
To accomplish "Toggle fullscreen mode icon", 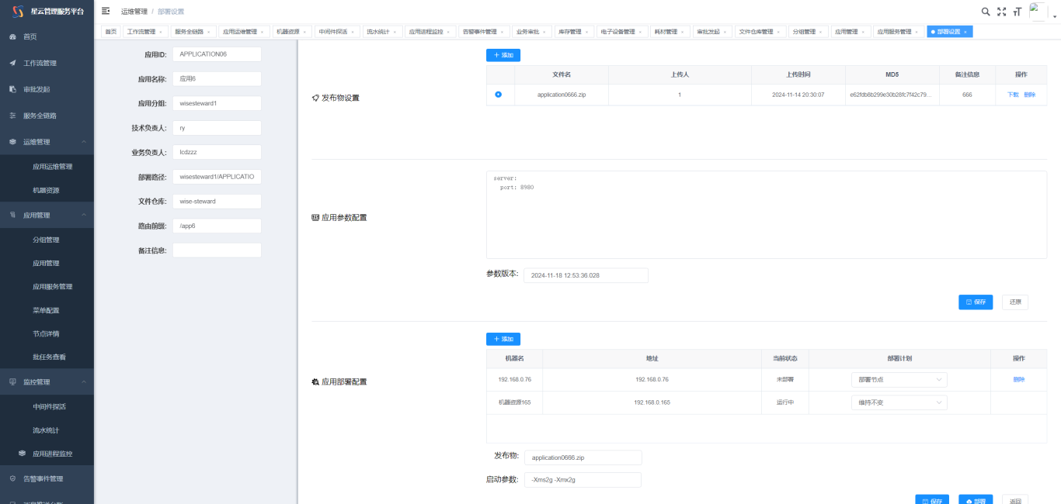I will (x=1001, y=12).
